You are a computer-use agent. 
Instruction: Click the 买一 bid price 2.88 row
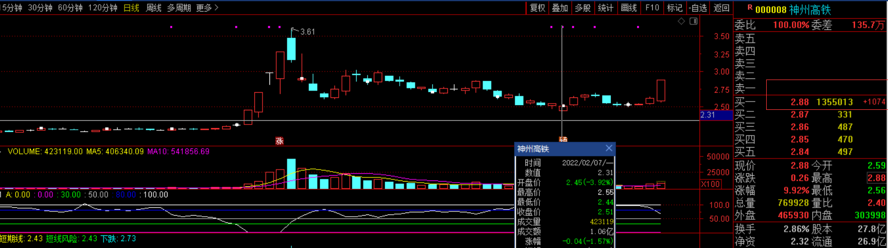pyautogui.click(x=800, y=102)
